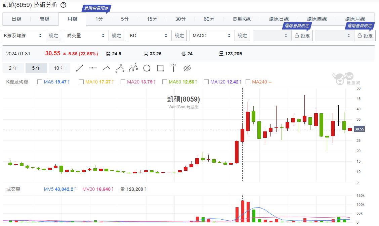The image size is (379, 226).
Task: Select the trend line drawing tool
Action: point(80,68)
